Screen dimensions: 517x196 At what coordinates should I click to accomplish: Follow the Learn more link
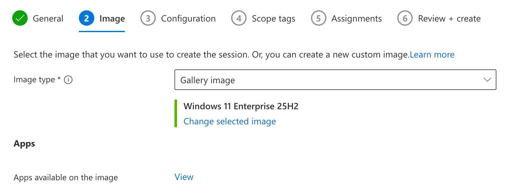432,55
